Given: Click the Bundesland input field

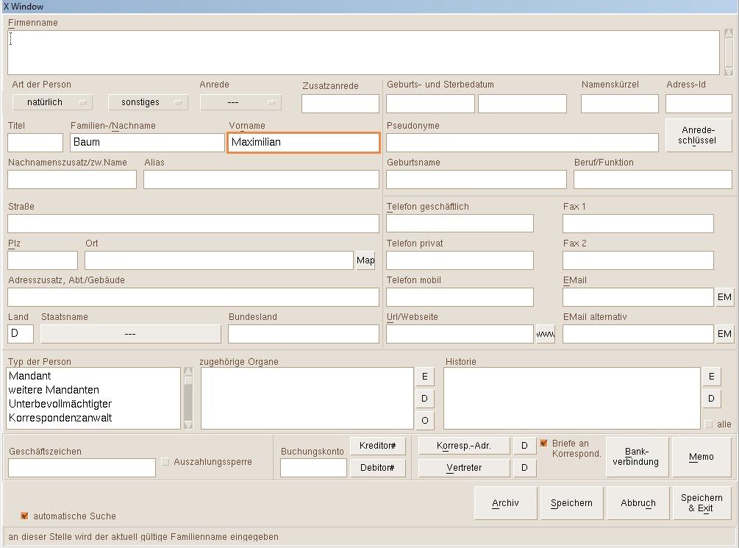Looking at the screenshot, I should point(304,334).
